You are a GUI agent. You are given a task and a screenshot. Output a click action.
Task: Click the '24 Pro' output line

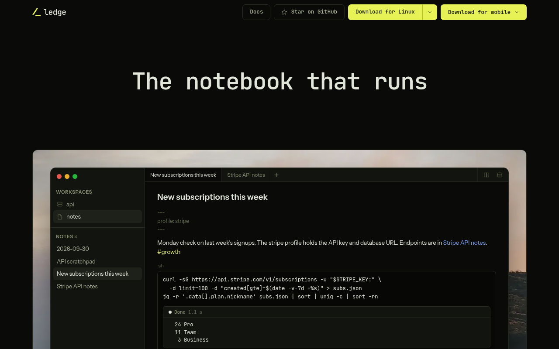[x=184, y=325]
